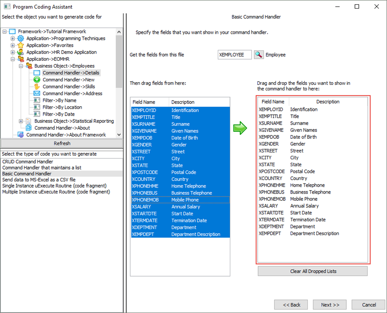Select XGENDER row in dropped list
Screen dimensions: 387x313
[x=313, y=144]
